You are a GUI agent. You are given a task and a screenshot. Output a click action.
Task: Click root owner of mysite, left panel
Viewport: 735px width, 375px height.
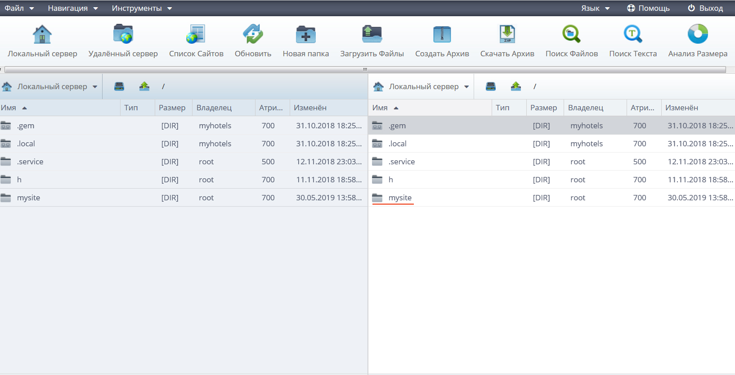click(x=206, y=198)
